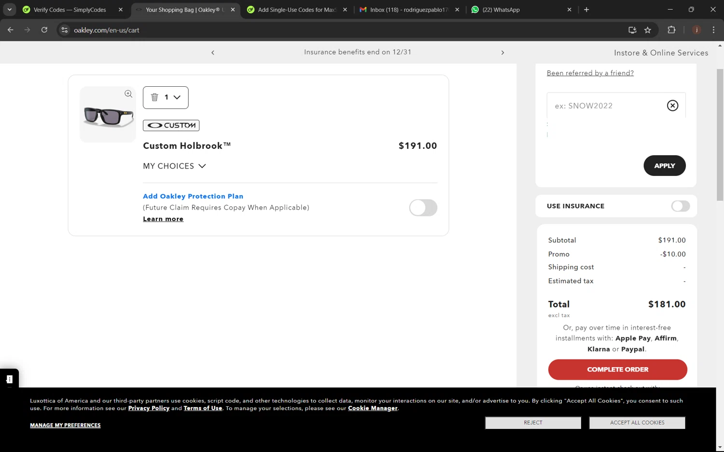724x452 pixels.
Task: Close the Your Shopping Bag Oakley tab
Action: pos(233,10)
